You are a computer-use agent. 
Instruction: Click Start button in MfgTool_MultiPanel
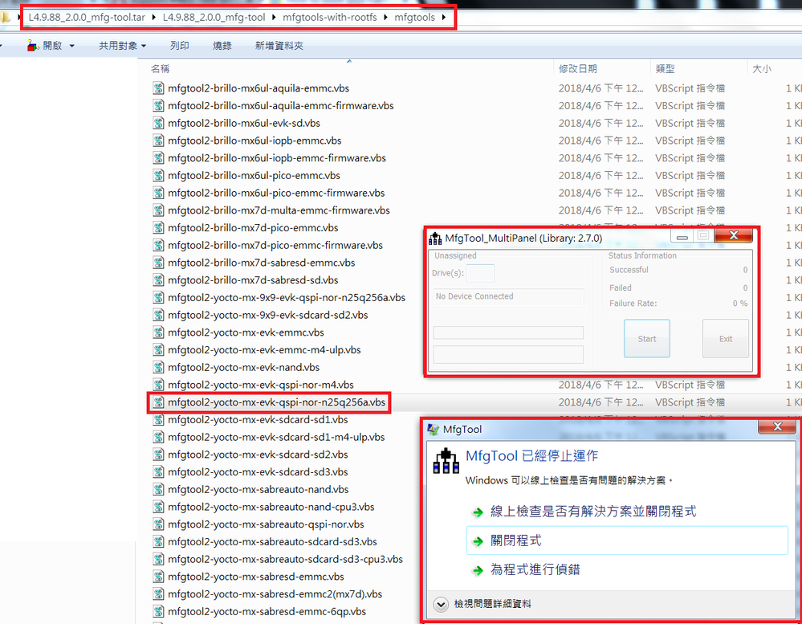coord(646,339)
